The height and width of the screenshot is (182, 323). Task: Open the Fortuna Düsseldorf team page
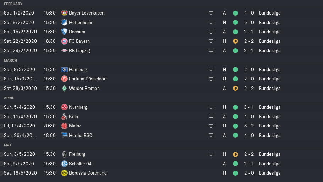point(88,79)
